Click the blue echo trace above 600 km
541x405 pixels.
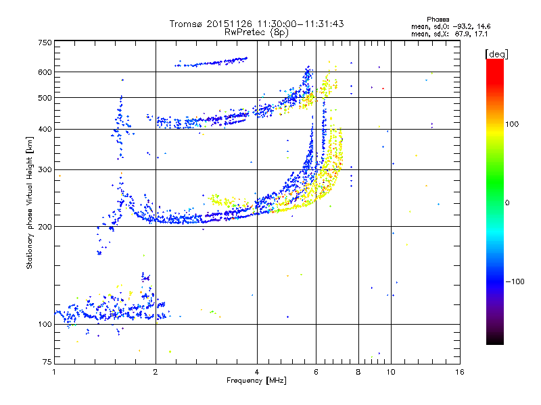coord(211,63)
